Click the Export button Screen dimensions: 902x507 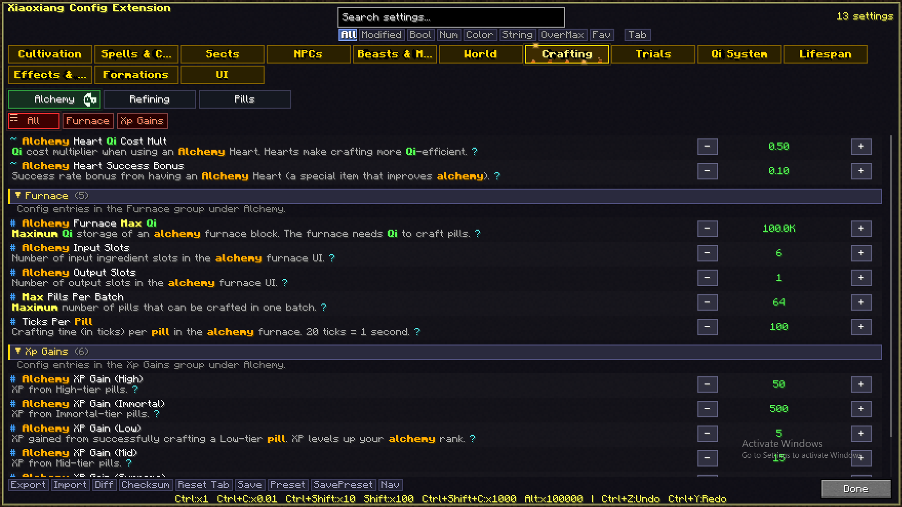(28, 485)
